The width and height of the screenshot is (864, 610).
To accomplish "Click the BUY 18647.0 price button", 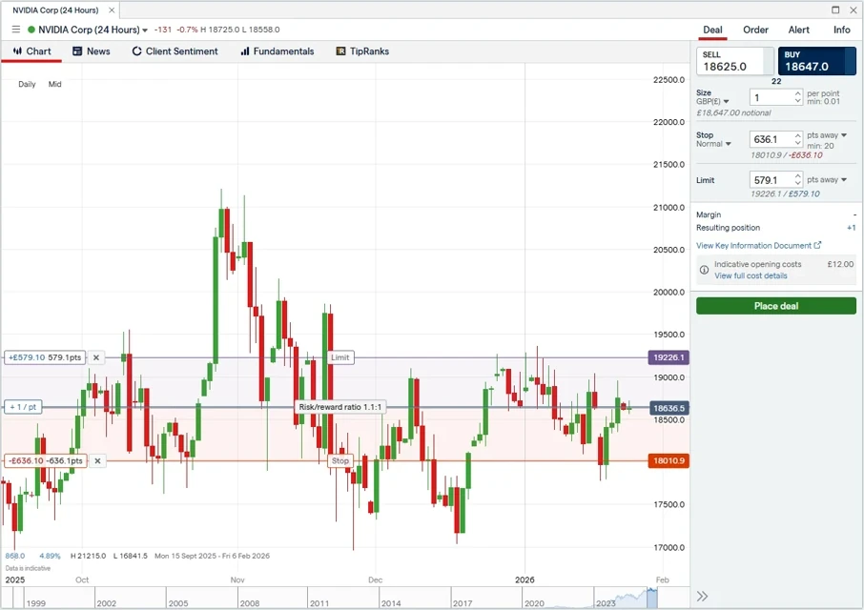I will (x=817, y=61).
